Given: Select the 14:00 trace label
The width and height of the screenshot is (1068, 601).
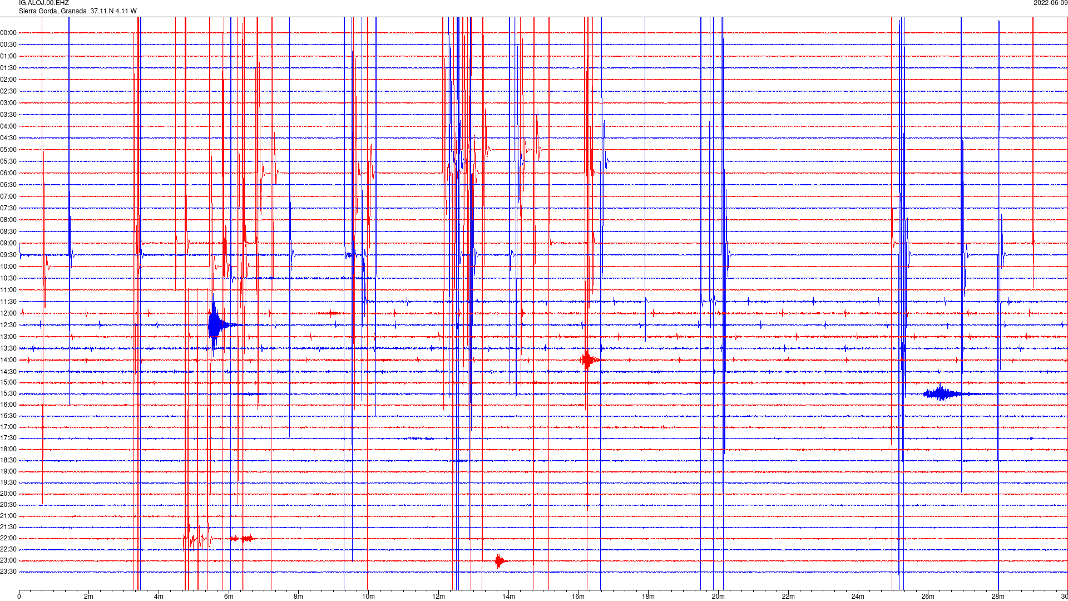Looking at the screenshot, I should click(8, 360).
